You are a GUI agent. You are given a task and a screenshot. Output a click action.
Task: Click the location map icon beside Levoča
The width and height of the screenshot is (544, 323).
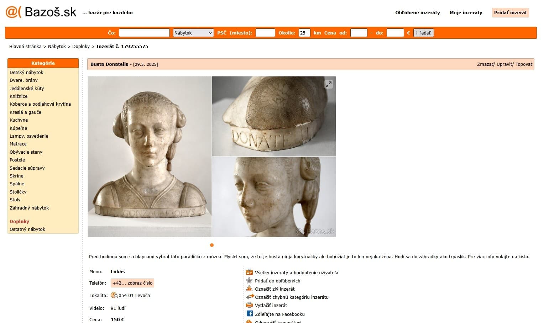coord(114,295)
